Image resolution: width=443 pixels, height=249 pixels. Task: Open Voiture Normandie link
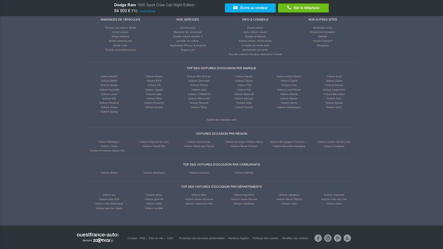(199, 142)
